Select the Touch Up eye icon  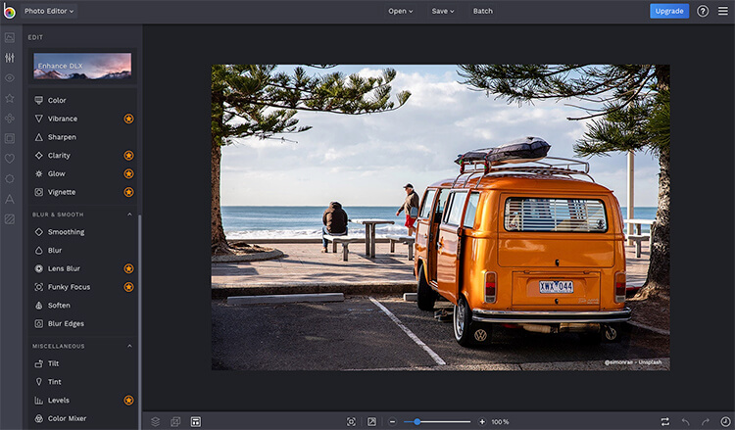point(10,77)
